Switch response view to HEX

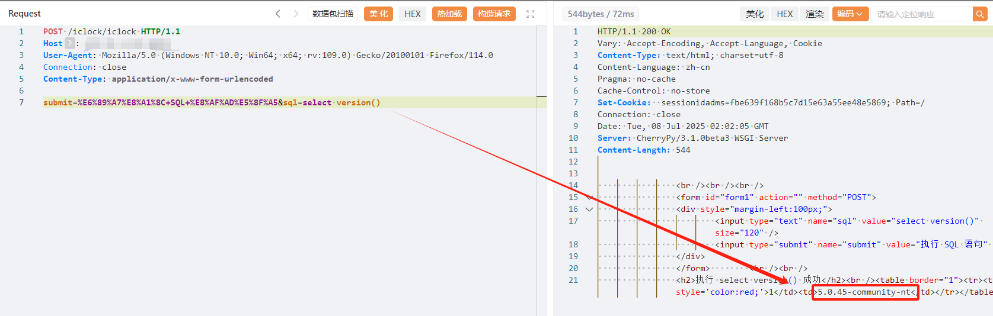[x=785, y=14]
